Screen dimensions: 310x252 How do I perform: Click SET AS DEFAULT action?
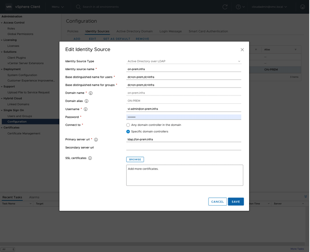[x=117, y=39]
